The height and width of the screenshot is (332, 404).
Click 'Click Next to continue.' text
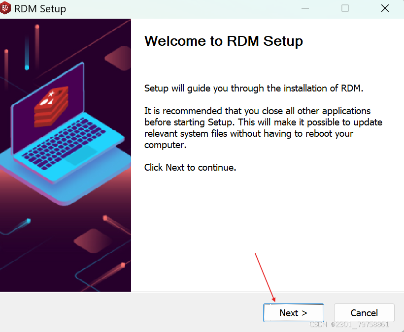click(190, 167)
